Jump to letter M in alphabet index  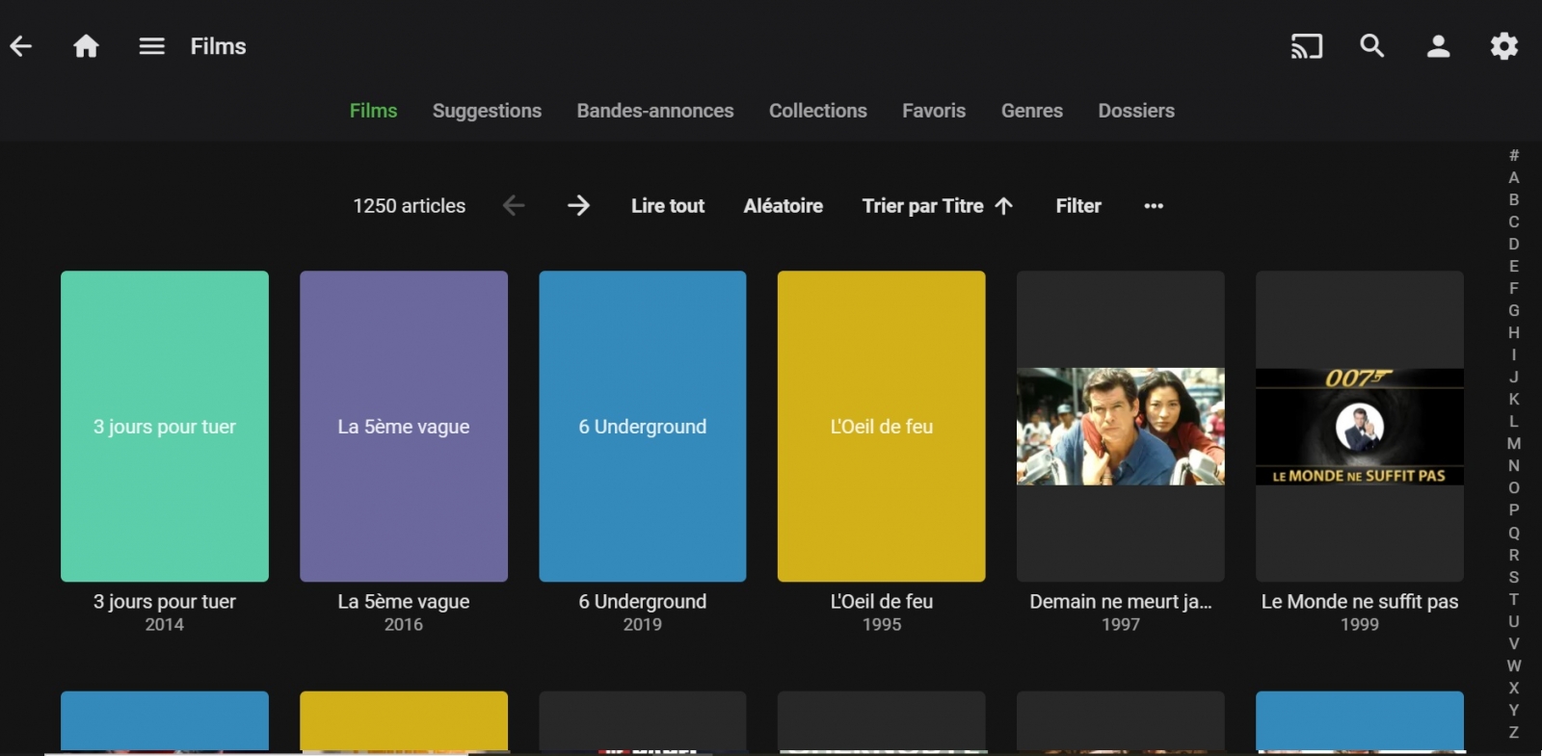pos(1514,444)
